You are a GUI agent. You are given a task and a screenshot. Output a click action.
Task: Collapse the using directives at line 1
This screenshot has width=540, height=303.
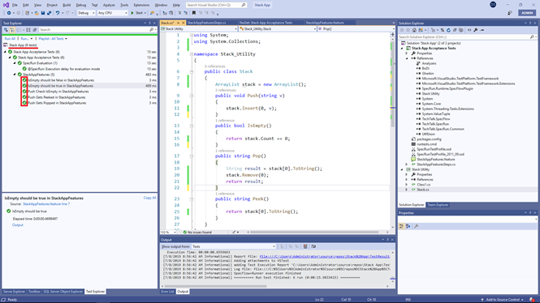[192, 35]
